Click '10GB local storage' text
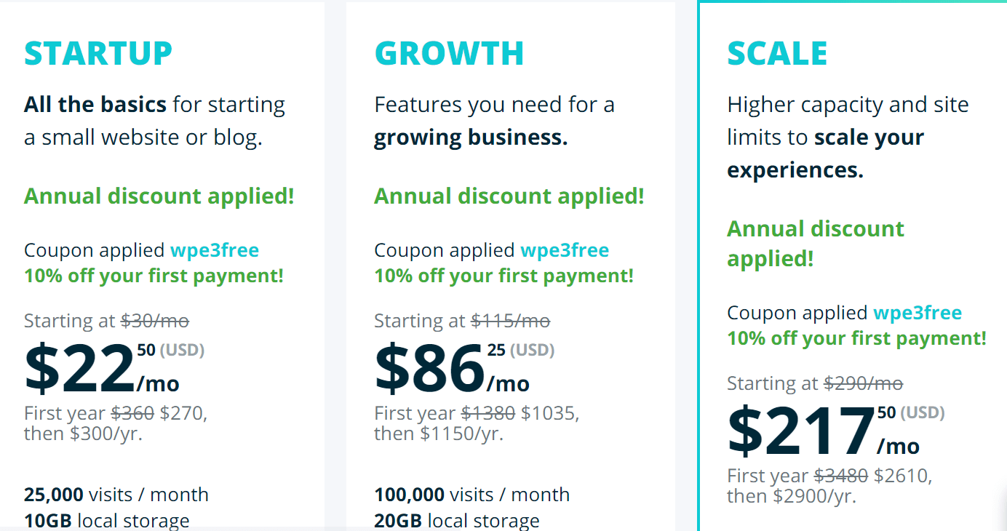 [107, 521]
